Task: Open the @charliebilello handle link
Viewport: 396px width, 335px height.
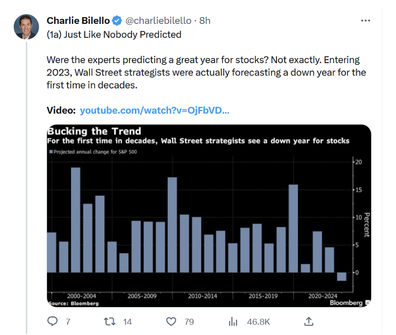Action: [x=159, y=20]
